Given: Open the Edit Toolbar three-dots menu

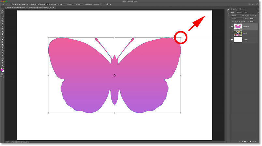Looking at the screenshot, I should 3,66.
